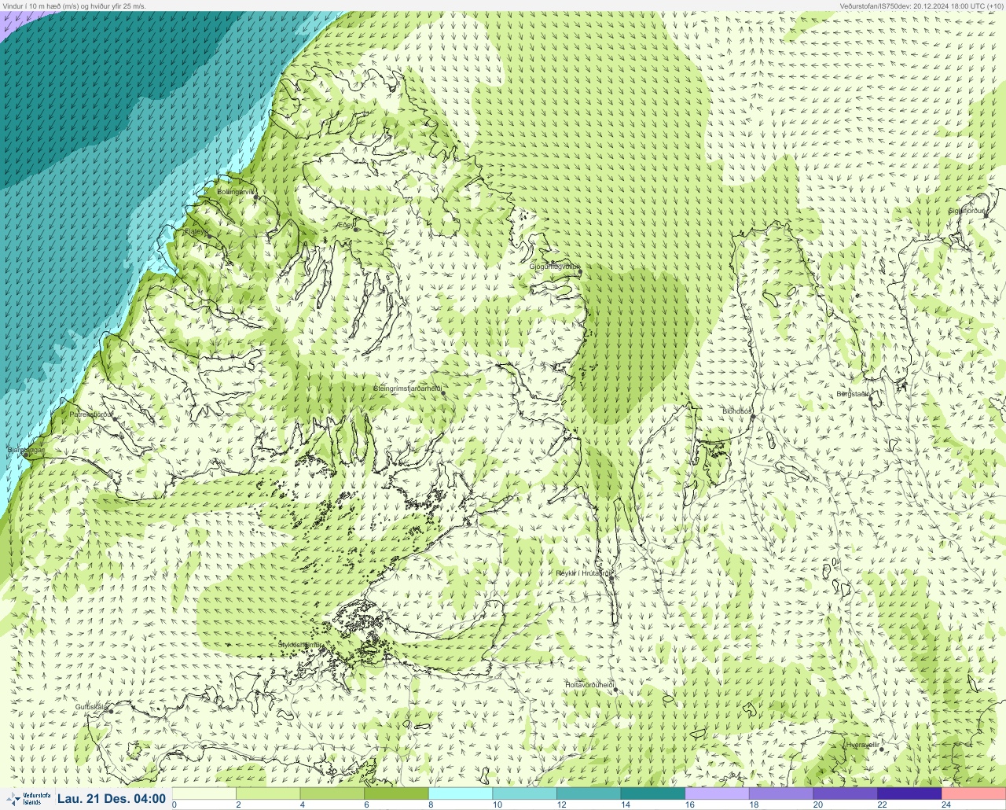Click the 16–18 m/s lavender swatch
The width and height of the screenshot is (1006, 810).
(717, 793)
